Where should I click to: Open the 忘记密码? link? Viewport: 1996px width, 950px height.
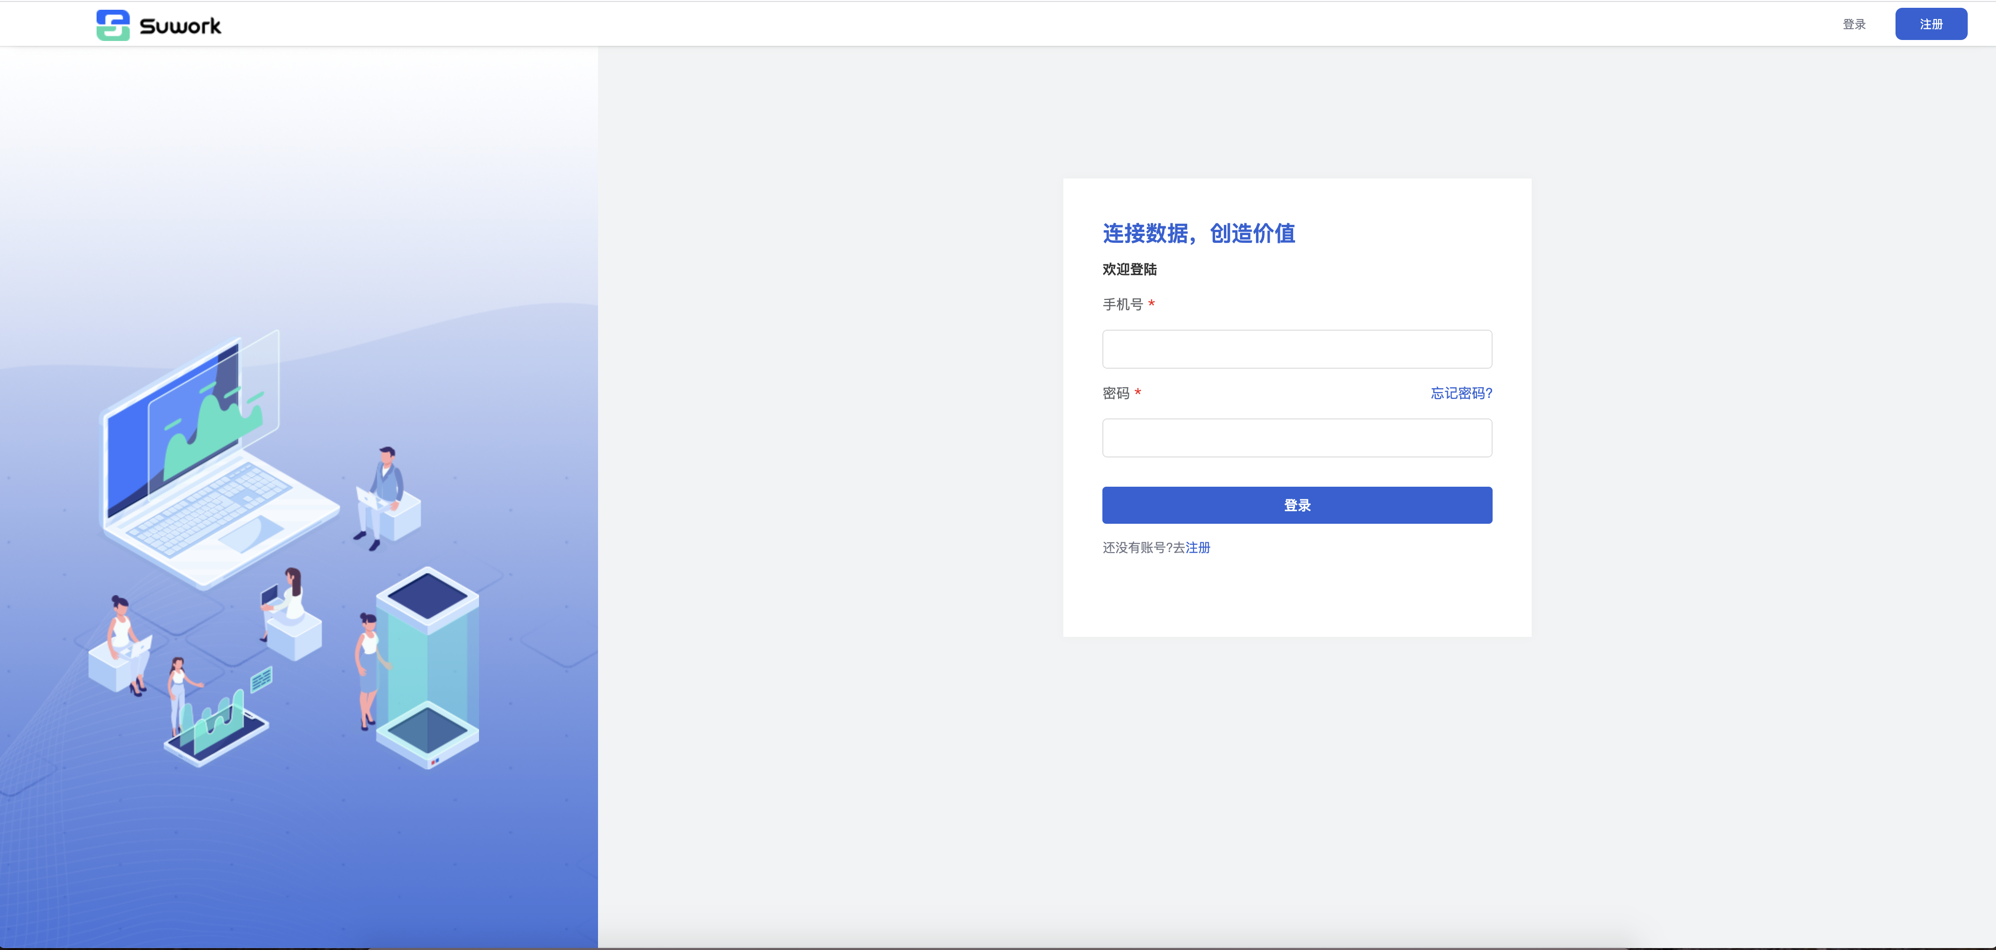pos(1461,393)
